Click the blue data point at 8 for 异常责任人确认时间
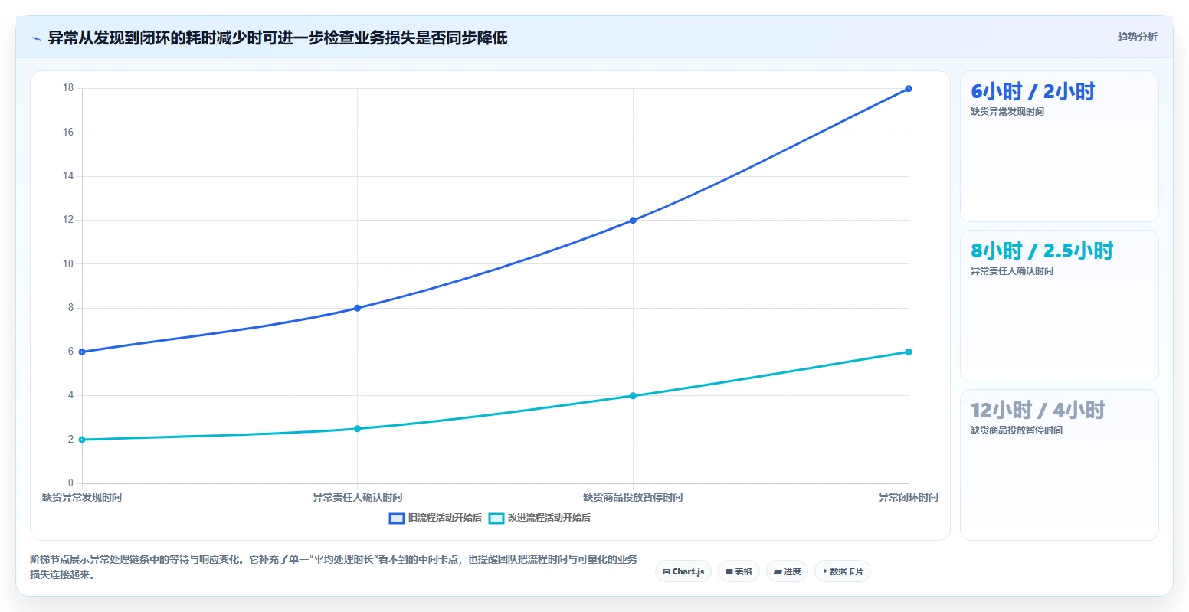The height and width of the screenshot is (612, 1189). (x=358, y=308)
